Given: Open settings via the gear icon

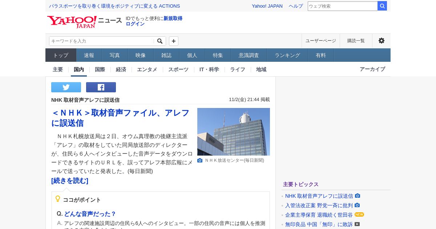Looking at the screenshot, I should (x=381, y=41).
